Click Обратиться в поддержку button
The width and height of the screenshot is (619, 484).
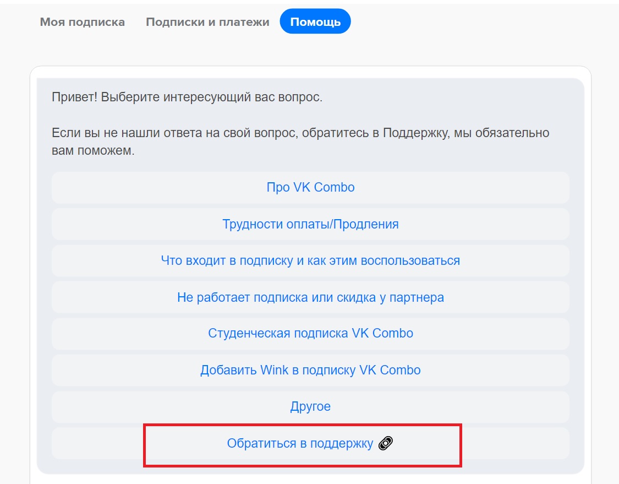tap(300, 443)
